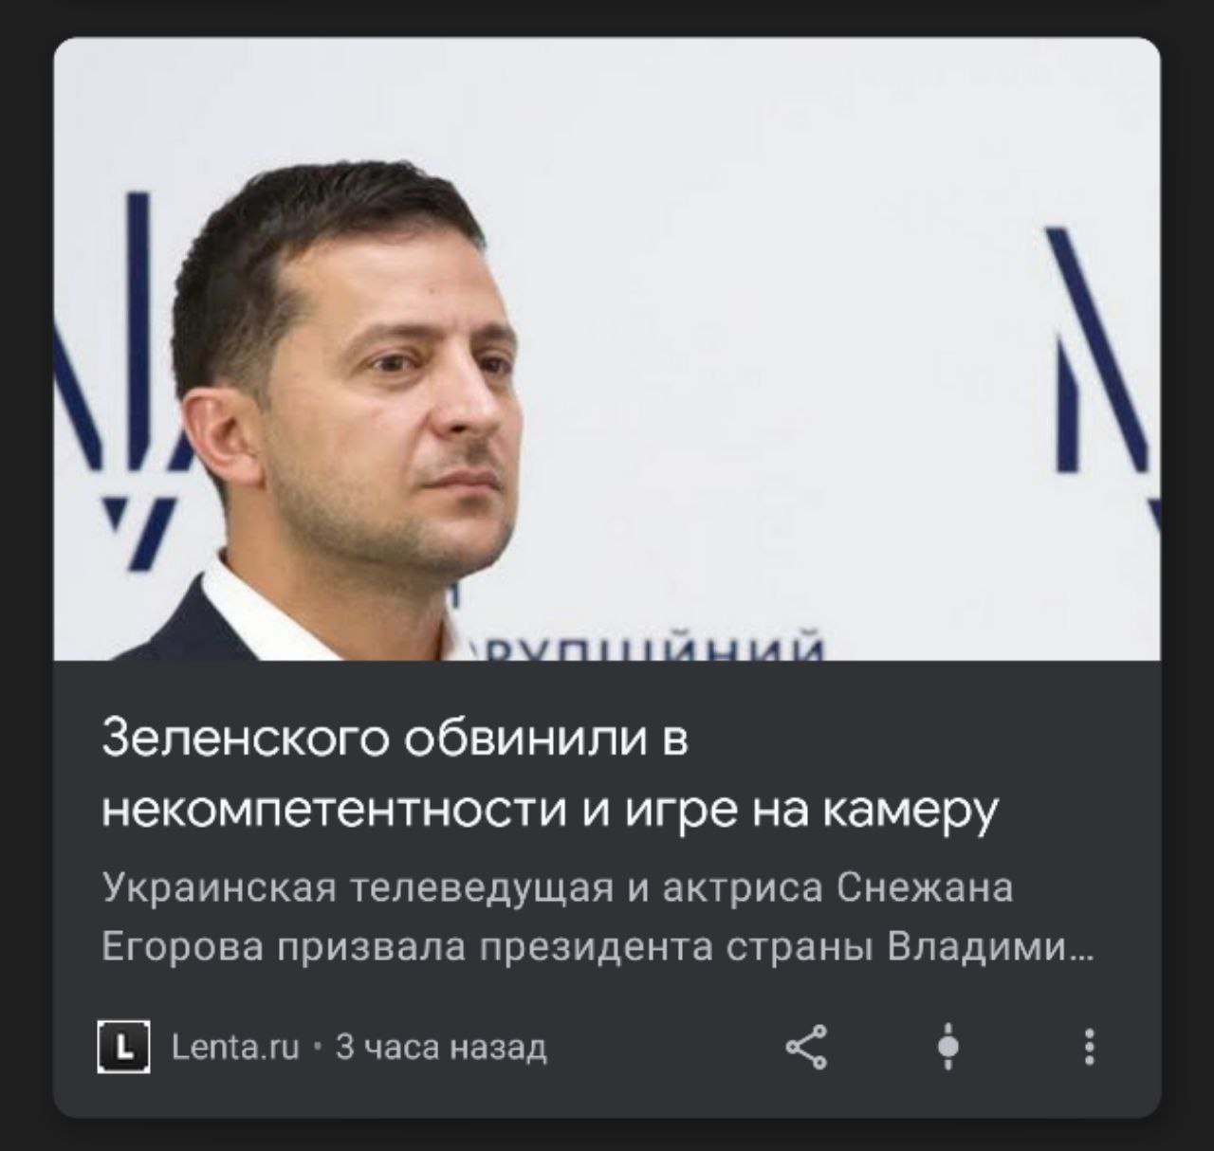Click the dark background outside the news card
1214x1151 pixels.
pos(607,1135)
